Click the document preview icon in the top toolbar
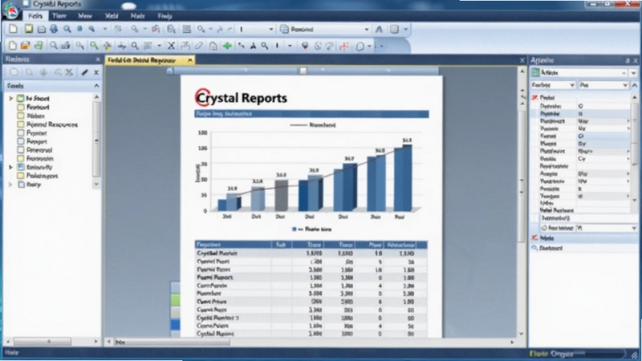642x361 pixels. 171,29
